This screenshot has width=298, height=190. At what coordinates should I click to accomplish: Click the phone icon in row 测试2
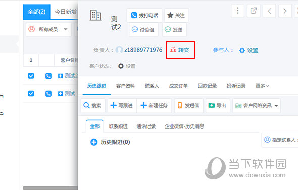[48, 76]
